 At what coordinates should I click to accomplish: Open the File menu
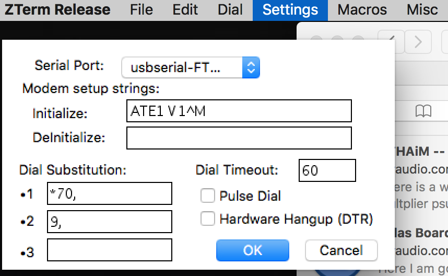(x=142, y=10)
